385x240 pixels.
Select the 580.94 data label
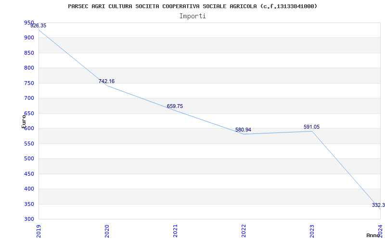pos(243,130)
